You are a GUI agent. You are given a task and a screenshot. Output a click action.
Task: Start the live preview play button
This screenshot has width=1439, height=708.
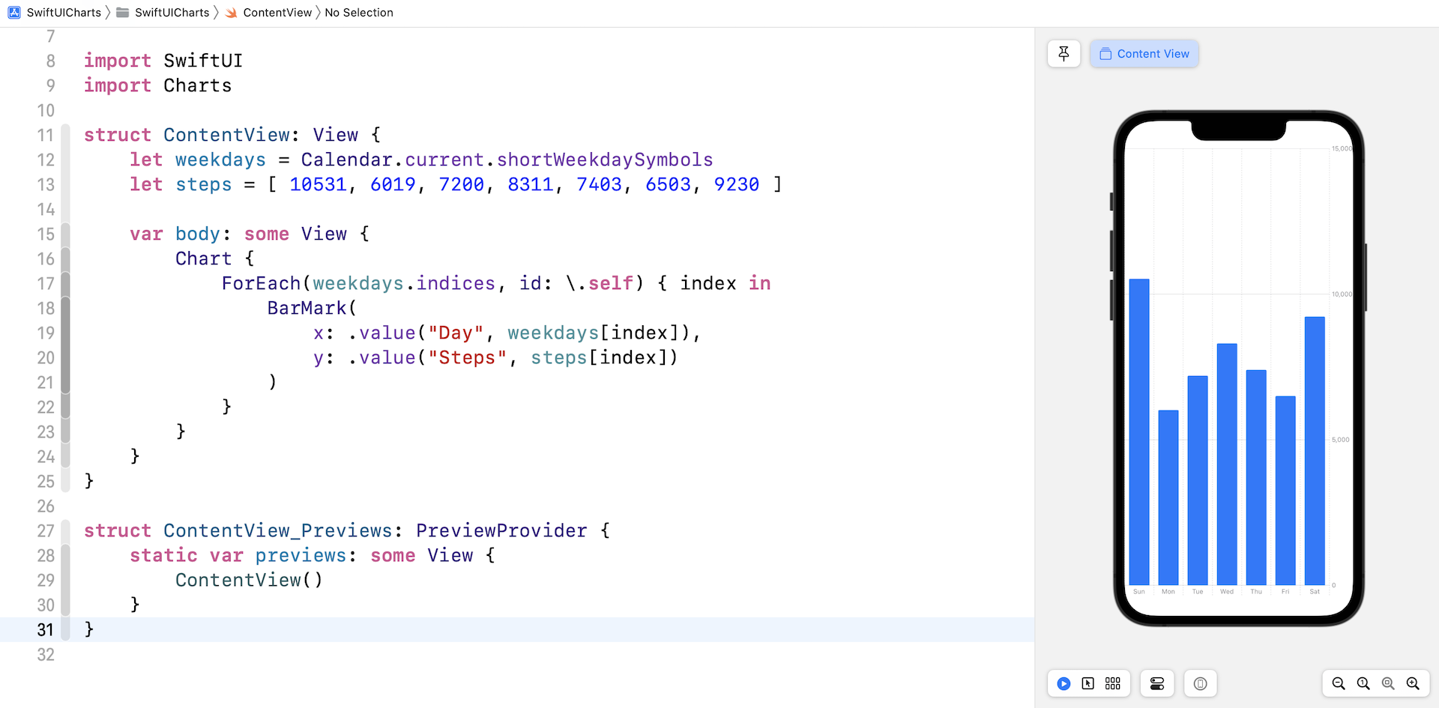(x=1064, y=683)
